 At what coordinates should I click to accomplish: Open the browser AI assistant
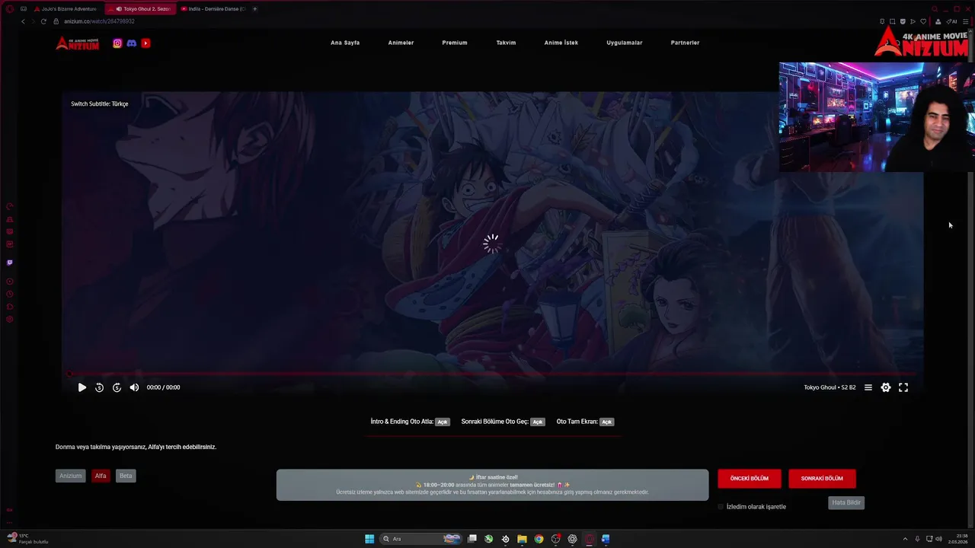click(x=952, y=21)
